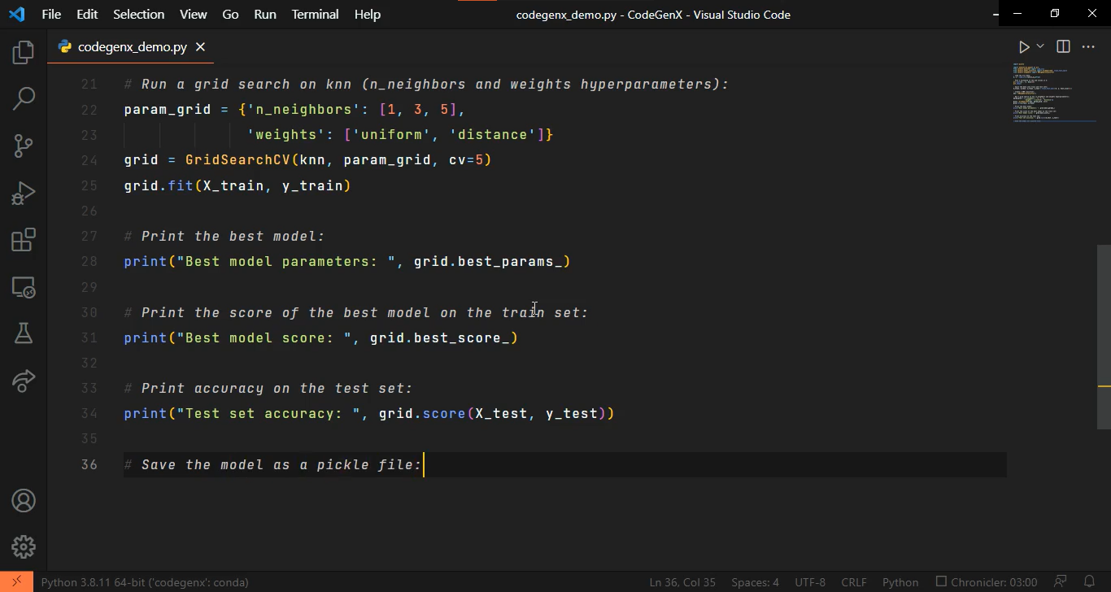This screenshot has height=592, width=1111.
Task: Open the remote window indicator
Action: 16,582
